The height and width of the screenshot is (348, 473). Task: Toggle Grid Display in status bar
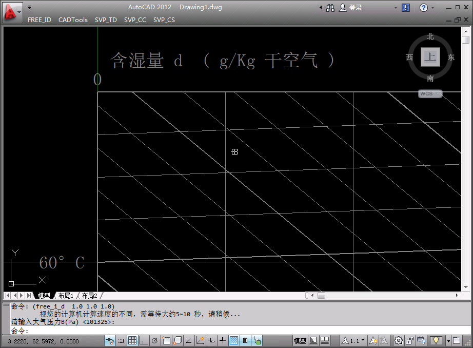132,341
